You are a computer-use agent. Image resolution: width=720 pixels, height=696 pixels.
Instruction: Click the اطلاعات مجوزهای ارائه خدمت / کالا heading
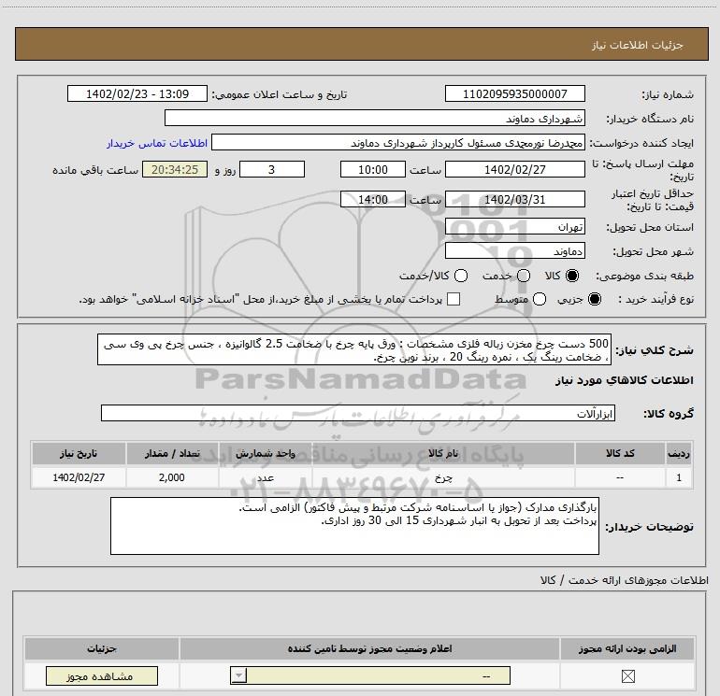(x=625, y=580)
